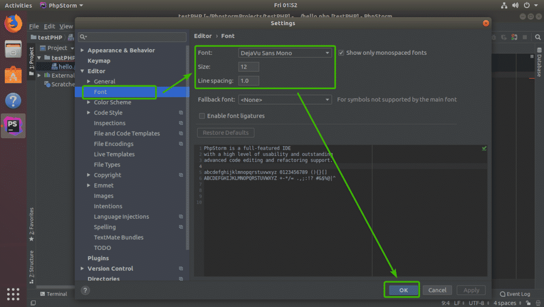Open the Database side tab
The image size is (544, 307).
(x=539, y=62)
